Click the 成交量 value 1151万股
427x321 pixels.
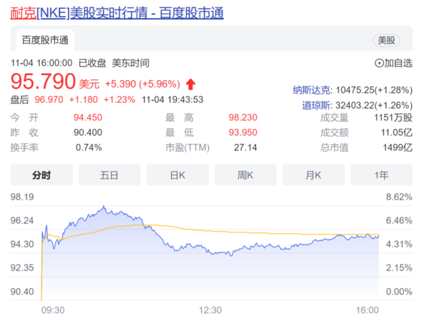click(x=393, y=117)
